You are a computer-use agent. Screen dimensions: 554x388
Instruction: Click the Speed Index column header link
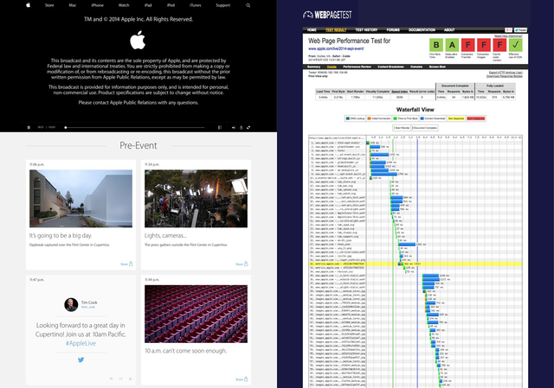click(x=400, y=92)
